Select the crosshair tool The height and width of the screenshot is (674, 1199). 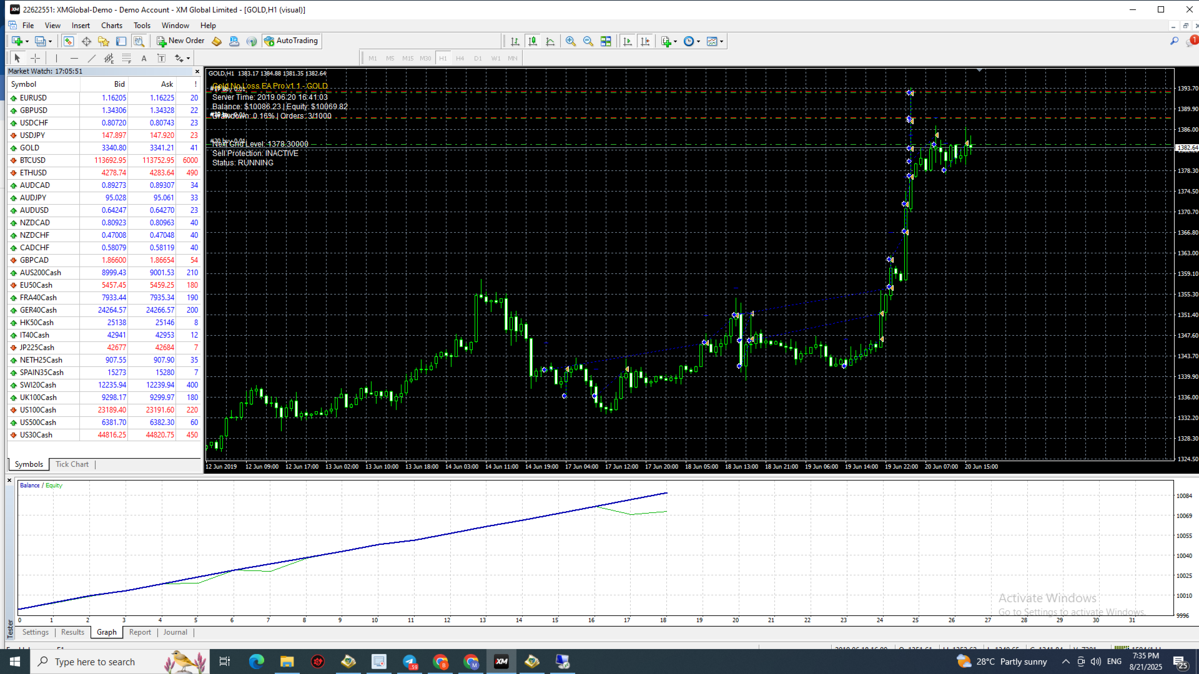point(36,58)
